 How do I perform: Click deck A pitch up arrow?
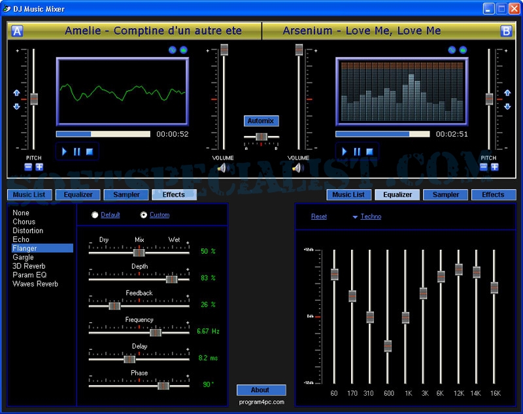tap(16, 93)
